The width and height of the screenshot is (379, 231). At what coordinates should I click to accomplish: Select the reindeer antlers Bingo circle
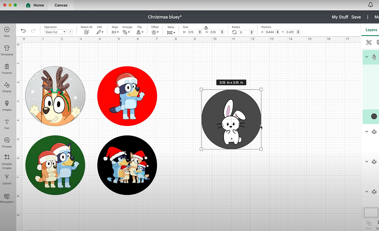(55, 96)
